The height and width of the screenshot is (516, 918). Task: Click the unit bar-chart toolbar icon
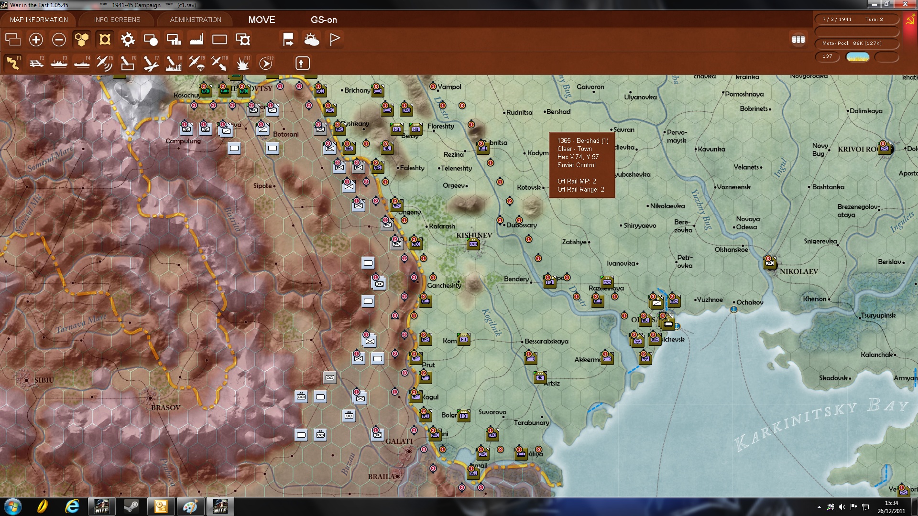(x=174, y=40)
